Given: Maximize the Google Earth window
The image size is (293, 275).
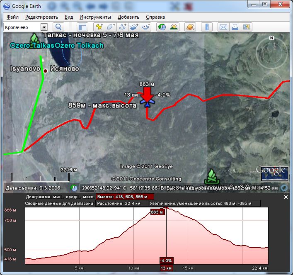Looking at the screenshot, I should coord(264,4).
